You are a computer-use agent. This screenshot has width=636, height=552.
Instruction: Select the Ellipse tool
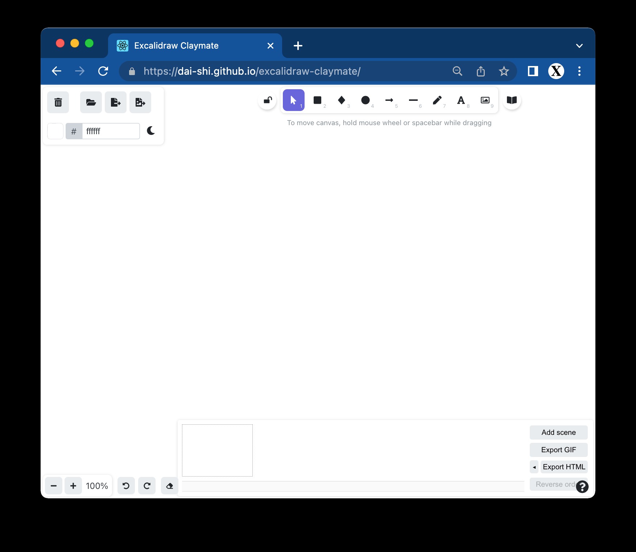click(366, 100)
